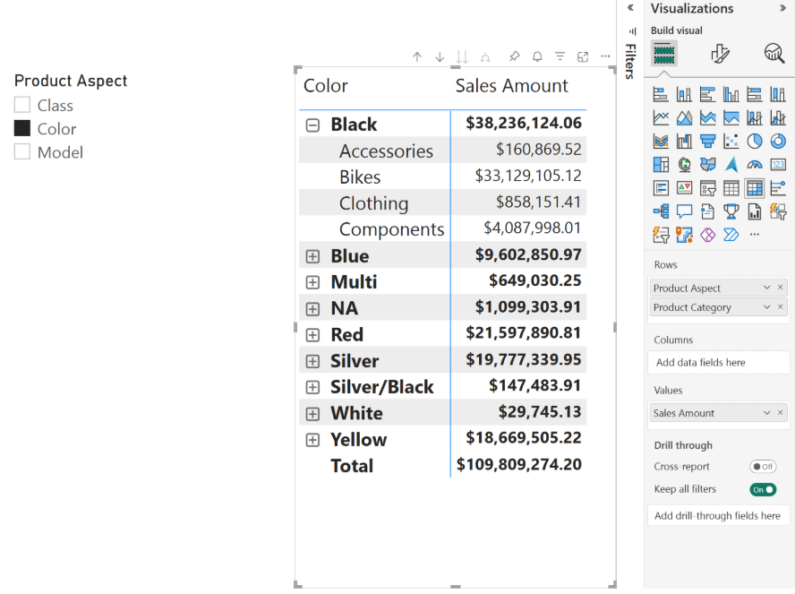This screenshot has width=795, height=594.
Task: Insert the treemap visual
Action: [x=661, y=164]
